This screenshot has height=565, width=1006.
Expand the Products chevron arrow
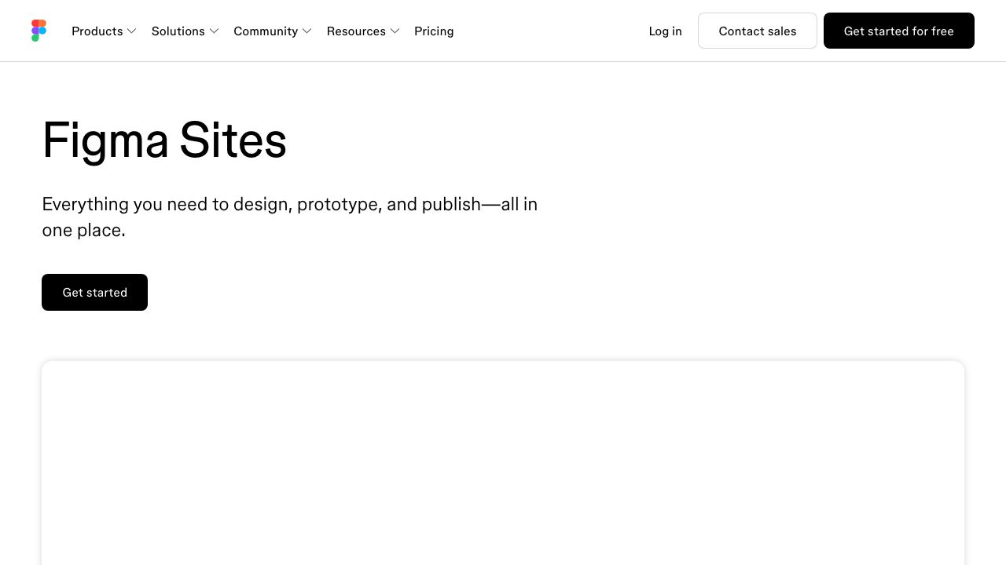click(x=131, y=31)
